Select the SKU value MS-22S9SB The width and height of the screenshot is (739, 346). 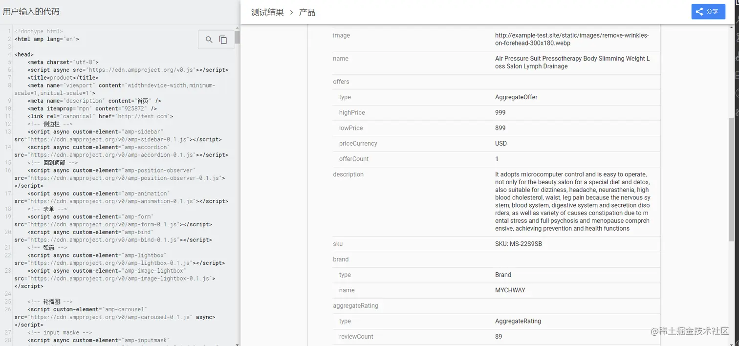point(519,244)
